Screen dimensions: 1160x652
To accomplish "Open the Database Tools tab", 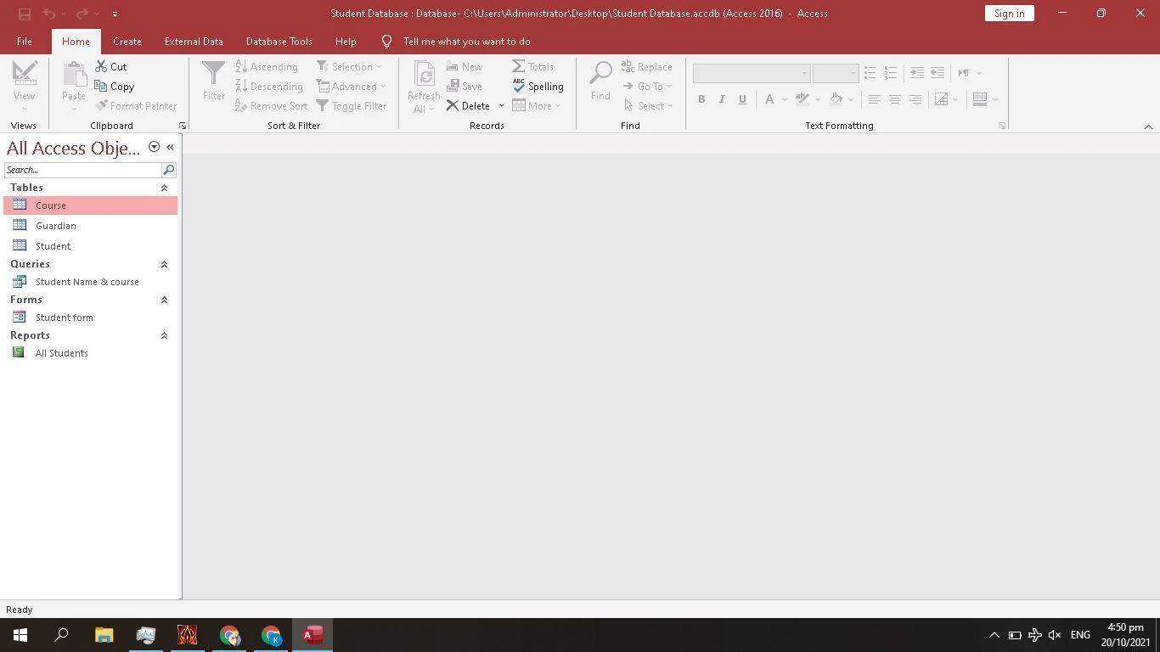I will [279, 41].
